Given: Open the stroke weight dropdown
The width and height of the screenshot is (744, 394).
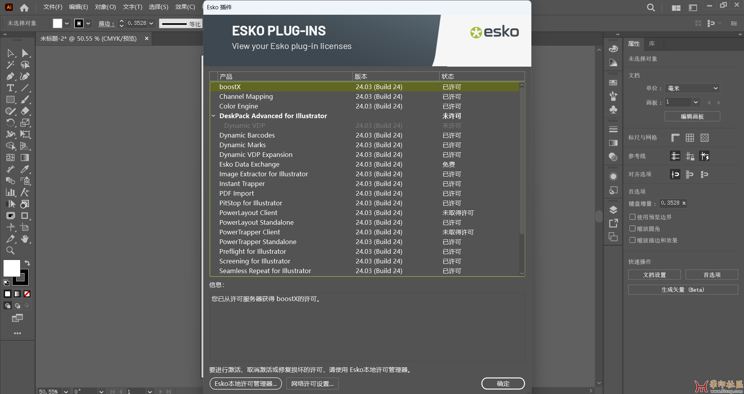Looking at the screenshot, I should [x=151, y=23].
